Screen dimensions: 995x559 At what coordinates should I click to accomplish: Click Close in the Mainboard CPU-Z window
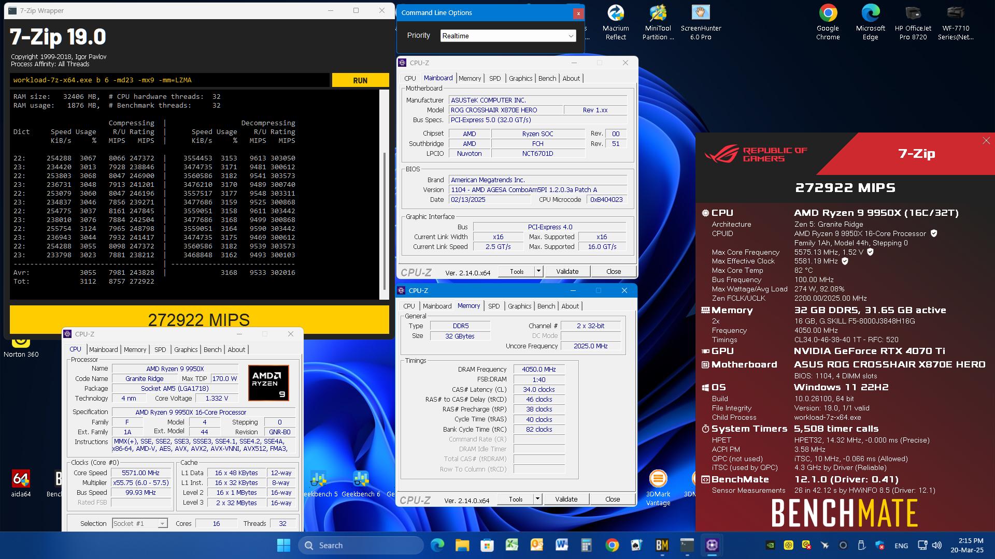[614, 271]
